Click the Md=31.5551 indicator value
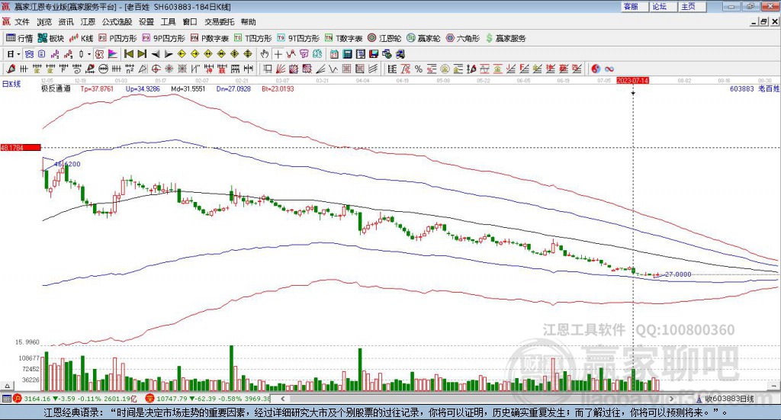 coord(188,88)
